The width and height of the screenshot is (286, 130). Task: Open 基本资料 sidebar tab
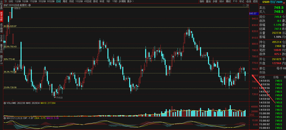(x=1, y=48)
